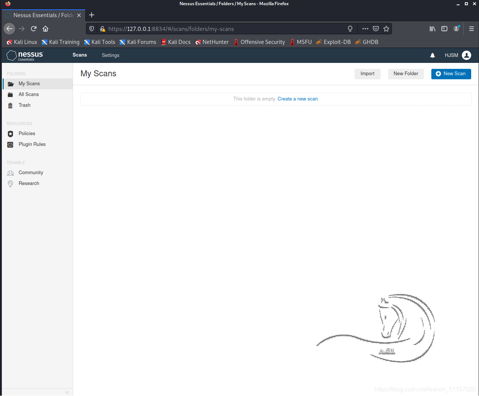Open the HJSM user avatar icon

[466, 55]
